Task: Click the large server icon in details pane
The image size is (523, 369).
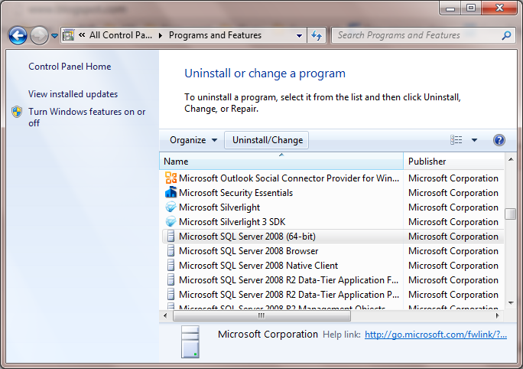Action: pyautogui.click(x=190, y=341)
